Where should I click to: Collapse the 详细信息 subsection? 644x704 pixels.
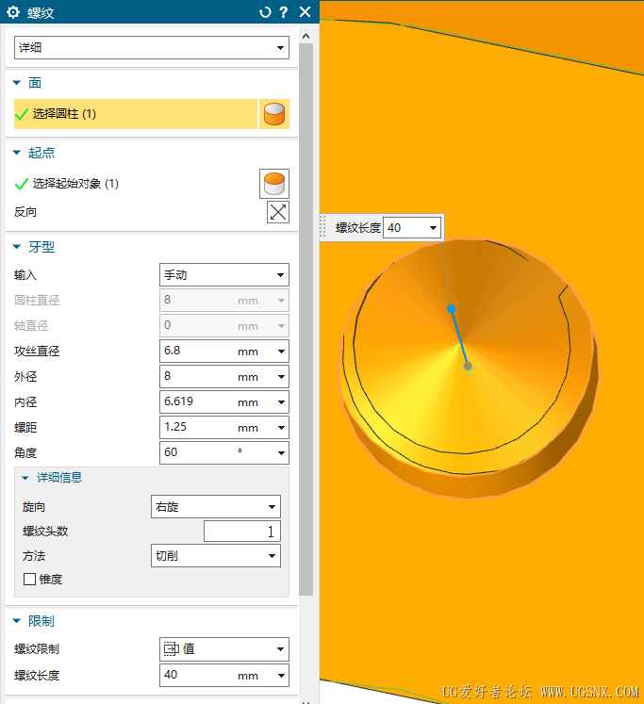[x=25, y=478]
